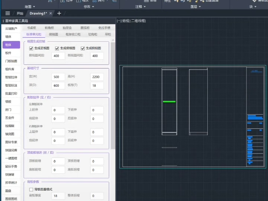The height and width of the screenshot is (201, 268).
Task: Click the 顶板前缩 input field
Action: click(58, 161)
